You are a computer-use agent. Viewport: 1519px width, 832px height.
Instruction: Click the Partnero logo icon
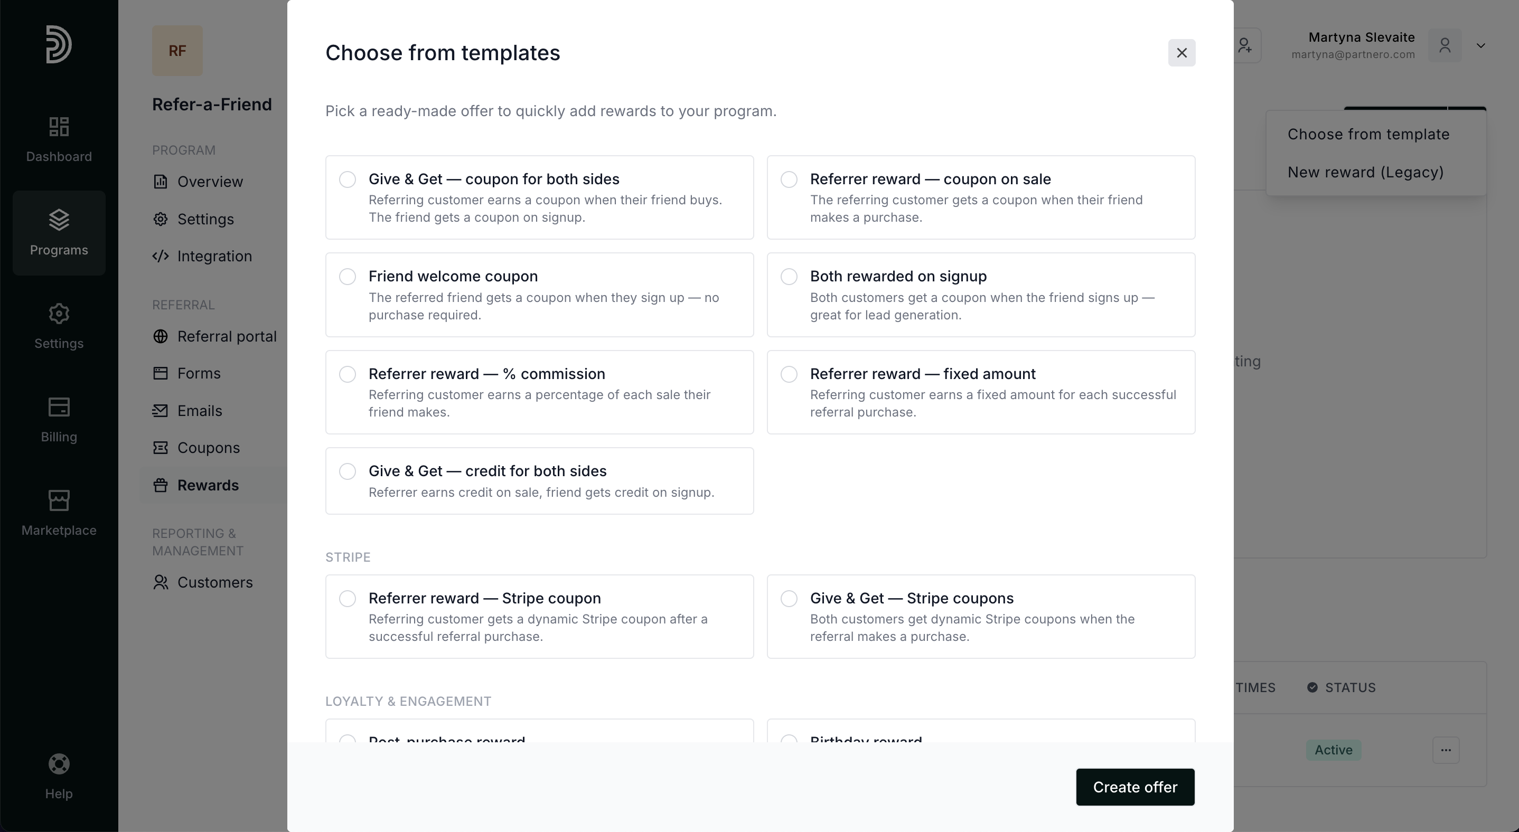[x=59, y=44]
